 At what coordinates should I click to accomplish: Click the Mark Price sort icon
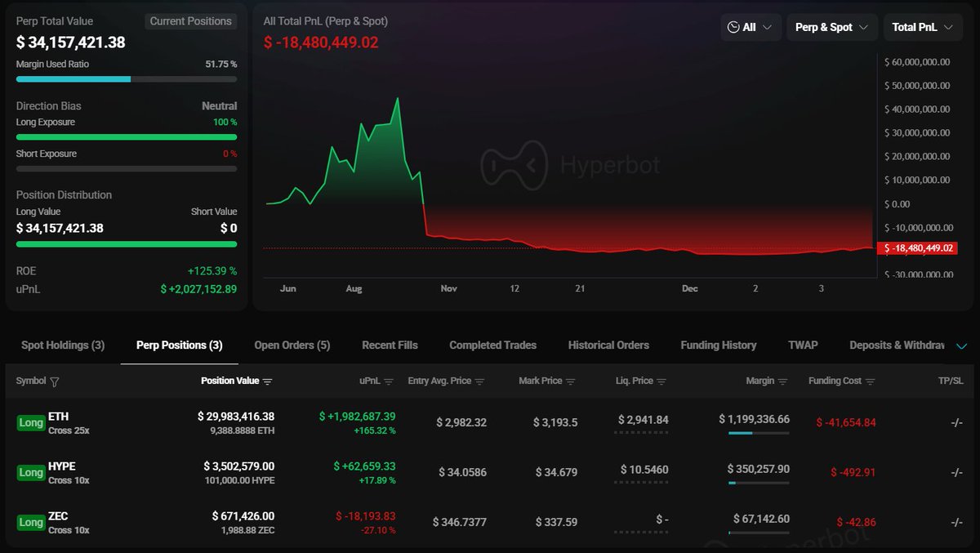(571, 381)
